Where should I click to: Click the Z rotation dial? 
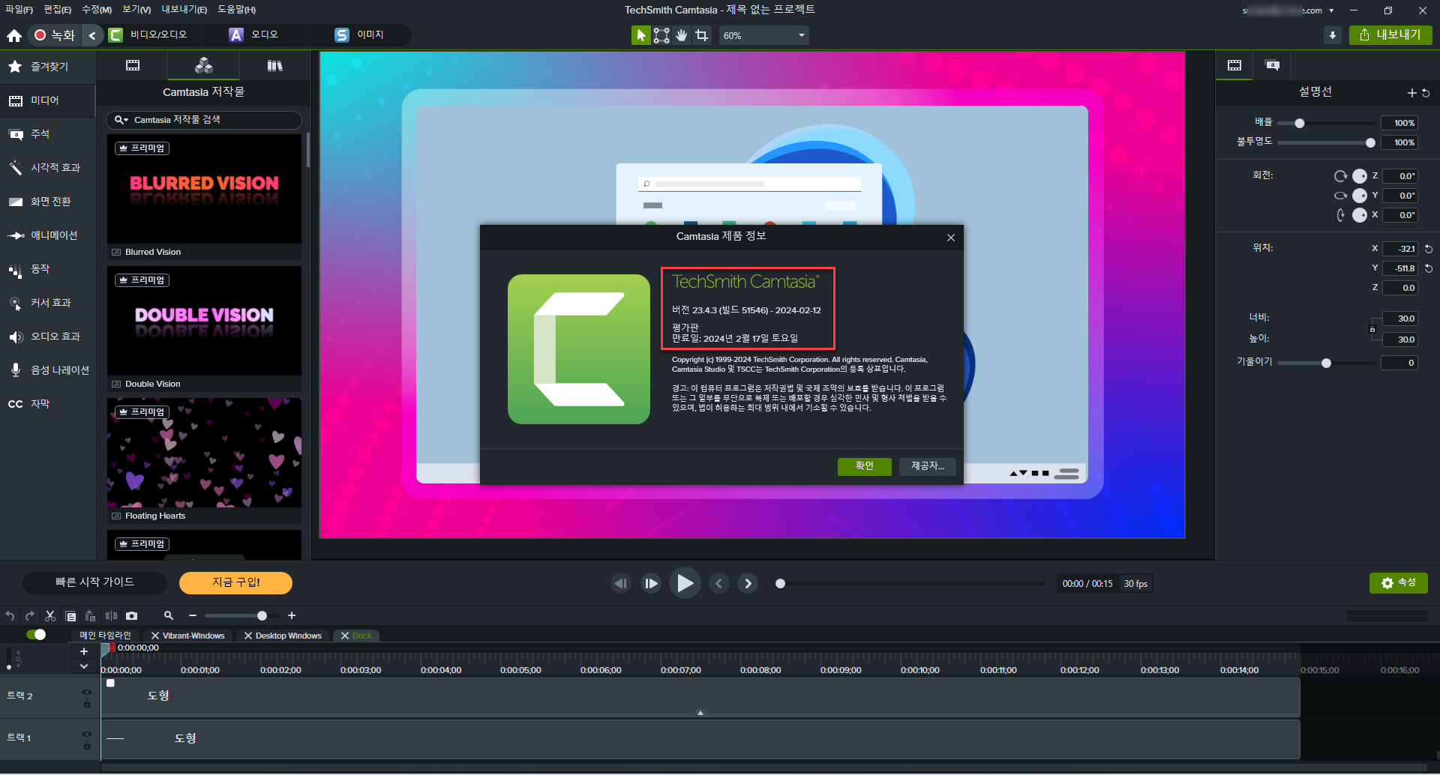1360,176
